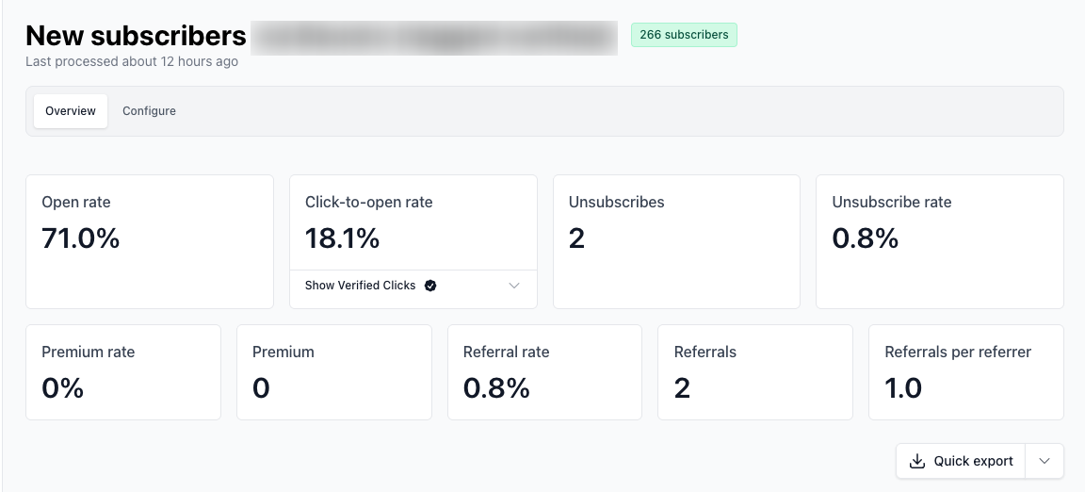
Task: Click the Quick export download icon
Action: (x=916, y=462)
